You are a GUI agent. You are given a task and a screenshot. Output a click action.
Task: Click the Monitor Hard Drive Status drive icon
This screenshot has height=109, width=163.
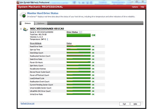click(x=23, y=15)
